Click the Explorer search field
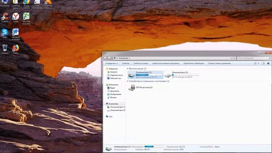The height and width of the screenshot is (153, 272). coord(254,58)
